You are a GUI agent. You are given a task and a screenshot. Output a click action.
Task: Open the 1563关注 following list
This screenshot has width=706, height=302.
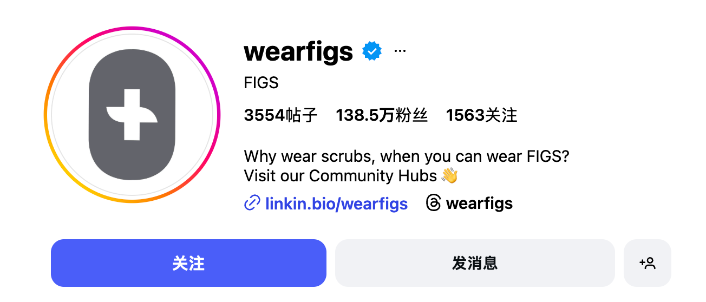481,115
